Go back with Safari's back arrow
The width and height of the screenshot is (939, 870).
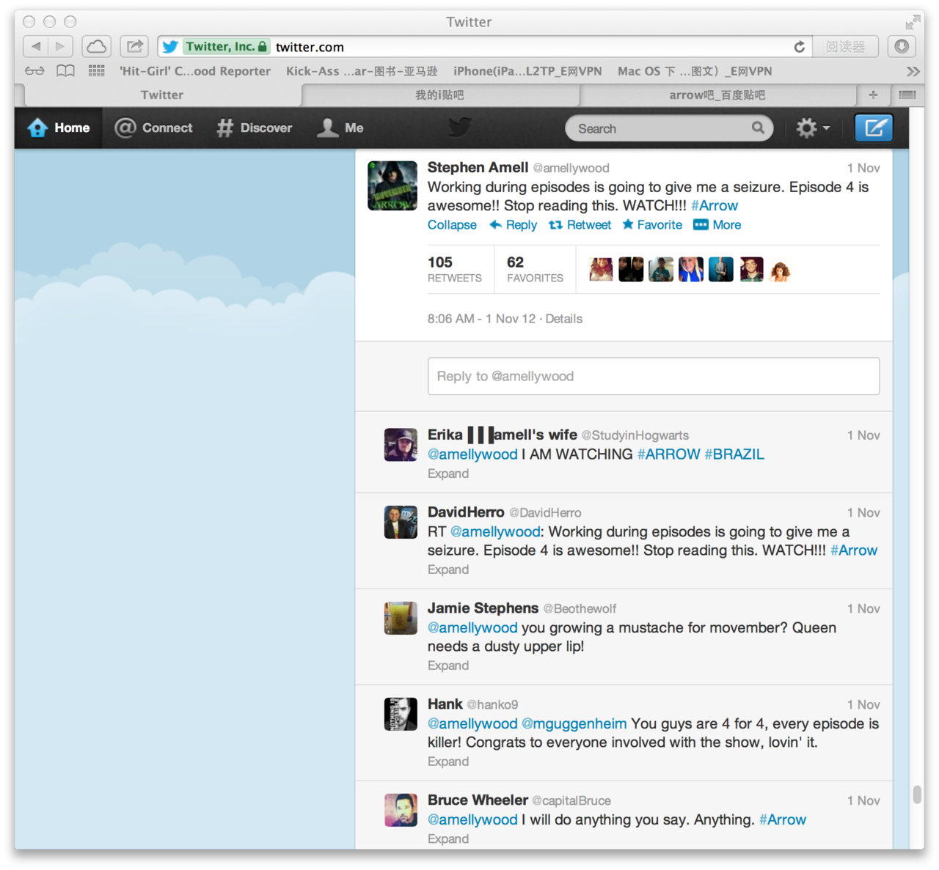(36, 46)
